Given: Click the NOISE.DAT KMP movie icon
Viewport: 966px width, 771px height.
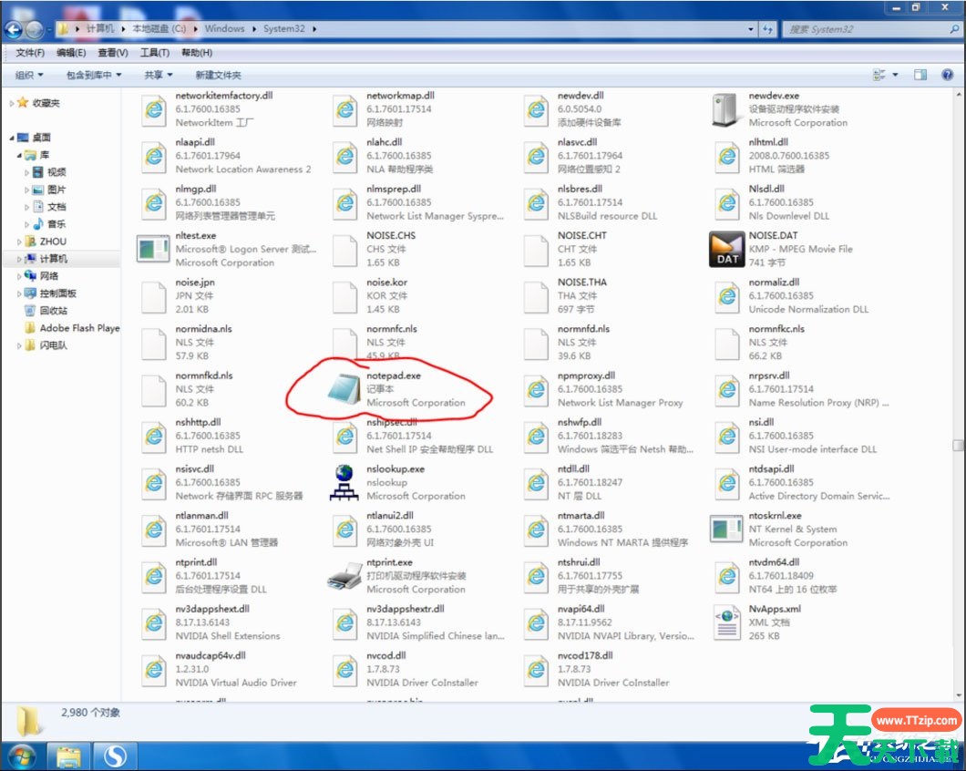Looking at the screenshot, I should point(727,249).
